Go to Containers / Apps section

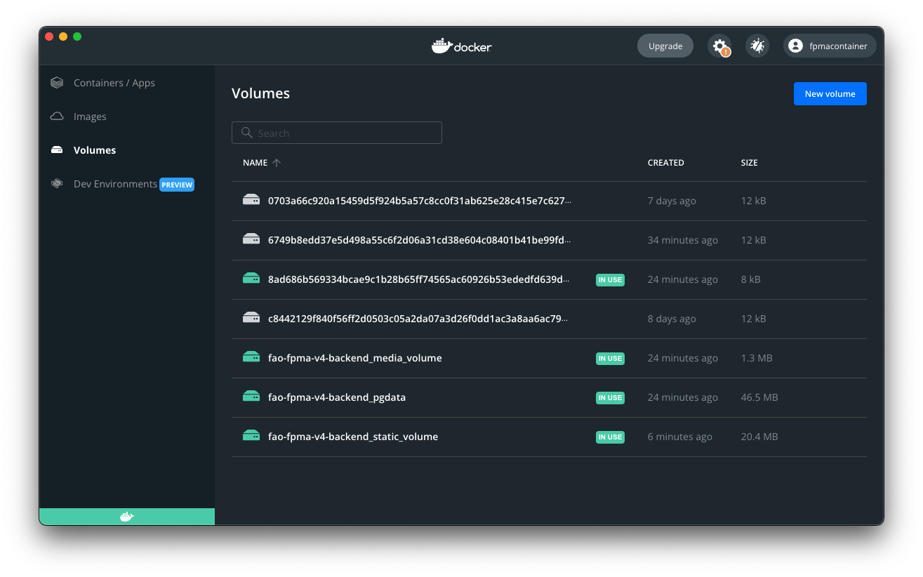pyautogui.click(x=114, y=83)
